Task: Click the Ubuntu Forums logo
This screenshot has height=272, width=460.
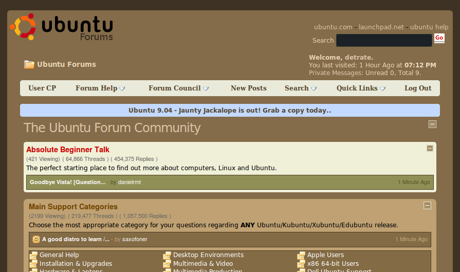Action: tap(62, 27)
